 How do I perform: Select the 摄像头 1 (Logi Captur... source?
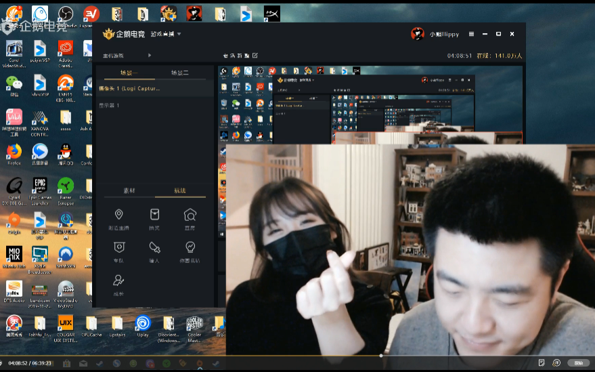tap(155, 89)
